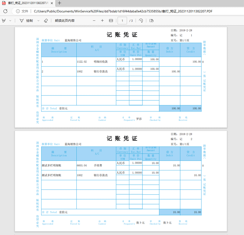Select the highlight tool in PDF toolbar
Viewport: 244px width, 235px height.
tap(4, 21)
